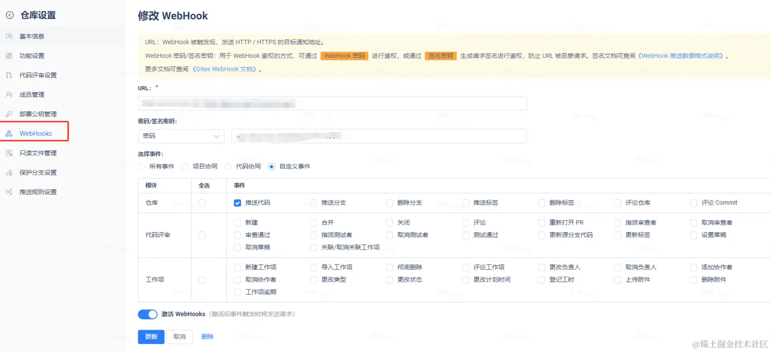Tick the 取消负责人 checkbox
The height and width of the screenshot is (352, 771).
pos(618,267)
